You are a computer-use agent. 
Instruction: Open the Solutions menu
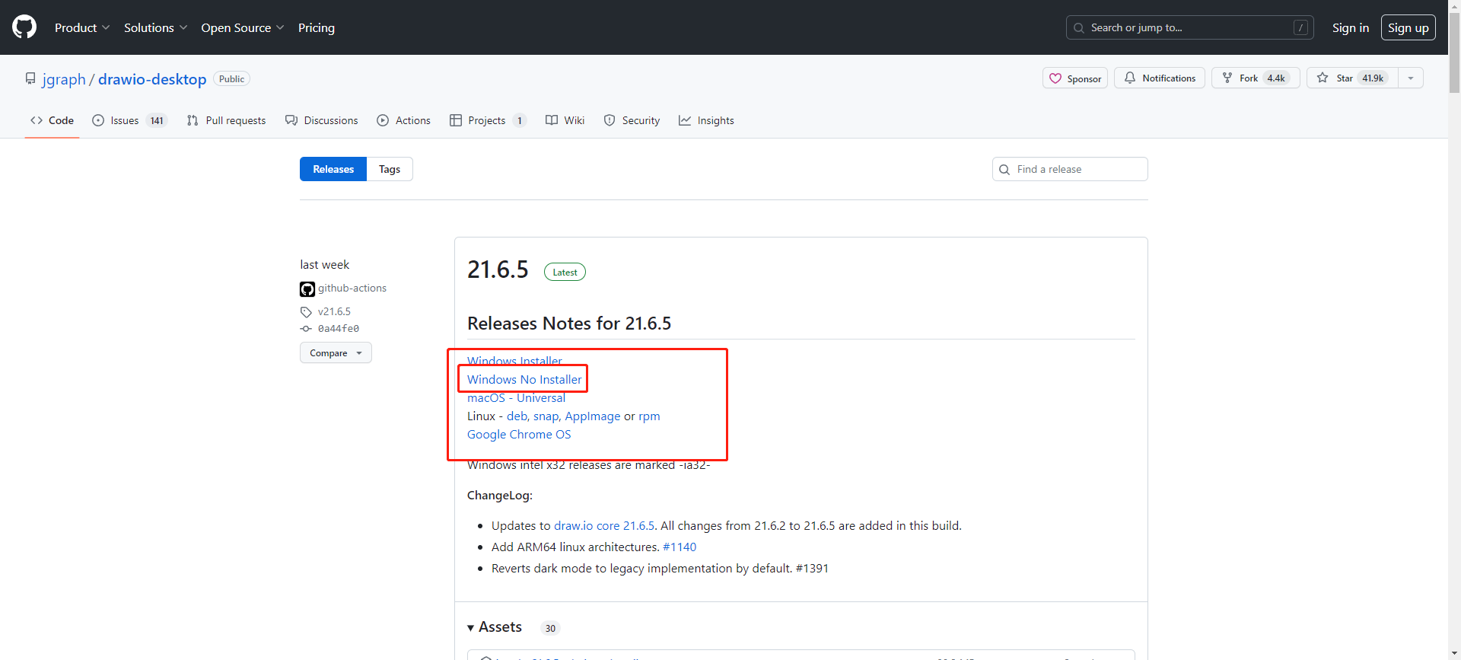(155, 27)
